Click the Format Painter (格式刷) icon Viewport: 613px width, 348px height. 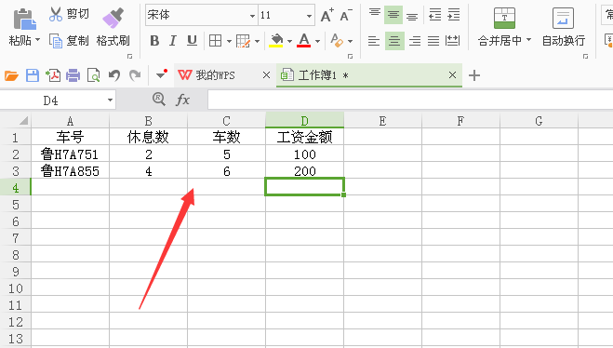click(113, 19)
